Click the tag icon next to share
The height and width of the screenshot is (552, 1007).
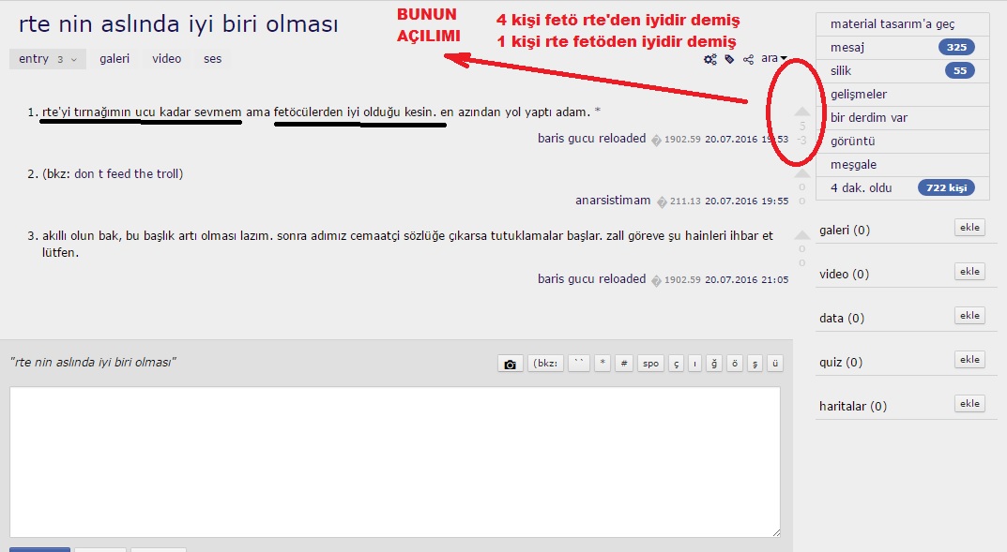tap(729, 59)
